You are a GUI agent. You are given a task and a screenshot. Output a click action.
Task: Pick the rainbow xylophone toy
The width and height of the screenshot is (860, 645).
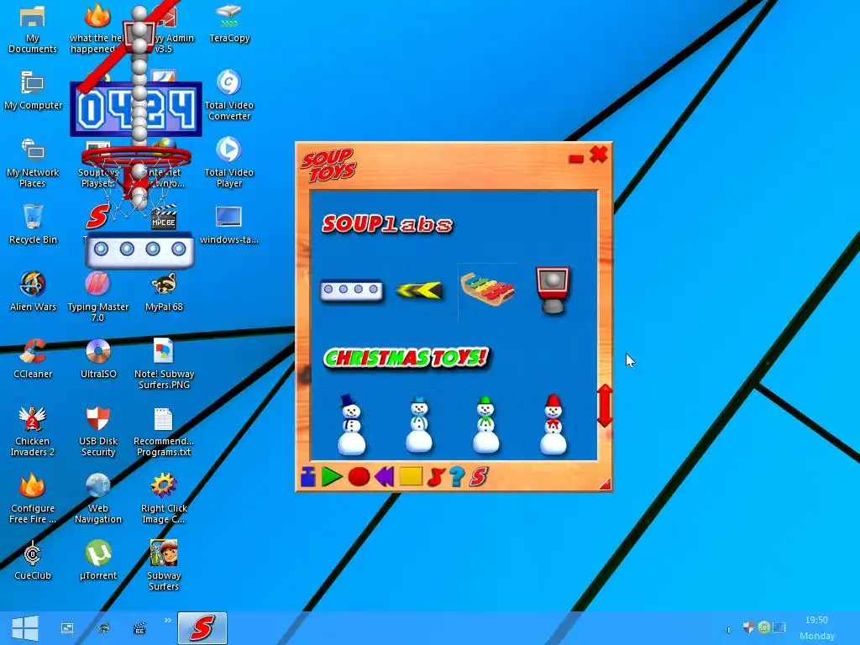click(488, 289)
